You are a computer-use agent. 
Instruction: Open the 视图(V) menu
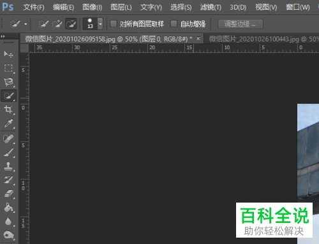click(266, 8)
